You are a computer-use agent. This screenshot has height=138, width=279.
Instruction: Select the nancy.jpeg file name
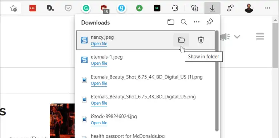tap(102, 37)
